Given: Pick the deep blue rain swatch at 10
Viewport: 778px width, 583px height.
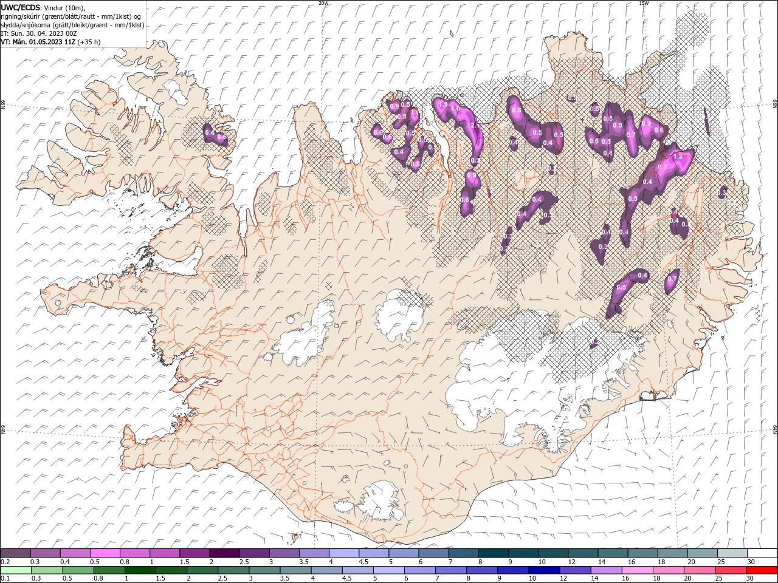Looking at the screenshot, I should coord(544,570).
